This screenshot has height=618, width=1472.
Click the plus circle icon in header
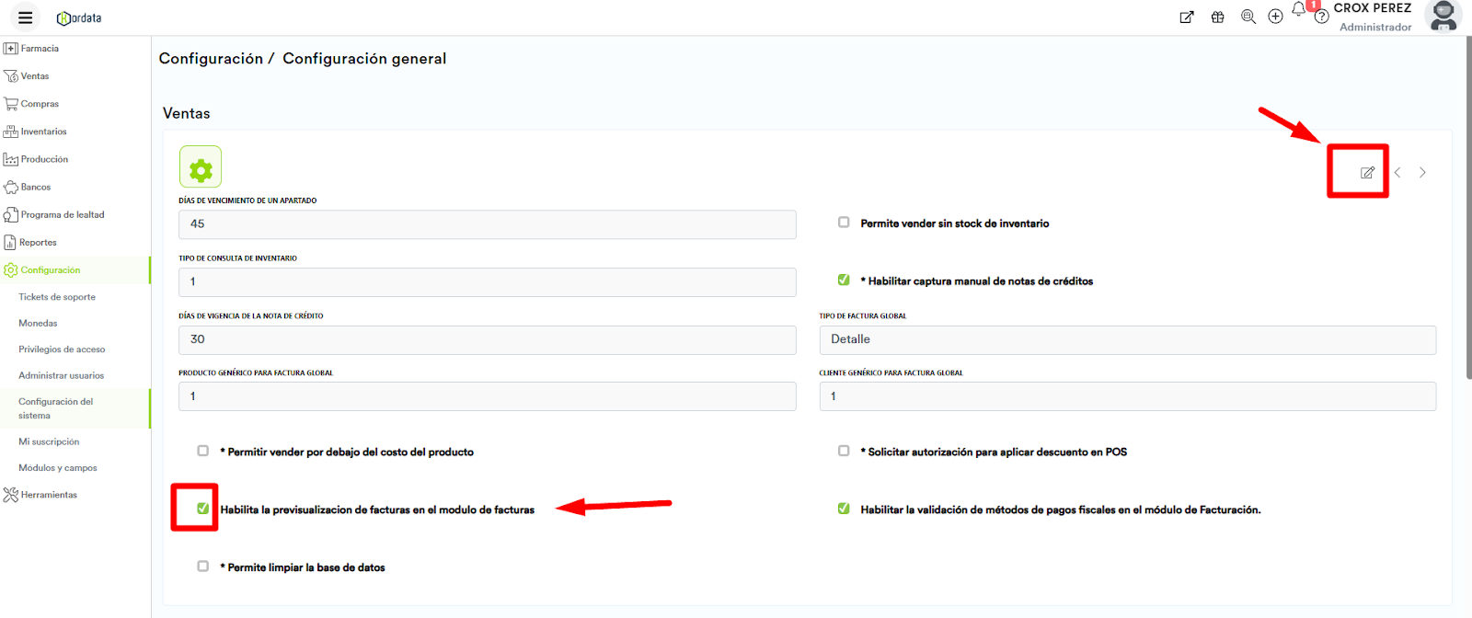click(1275, 17)
